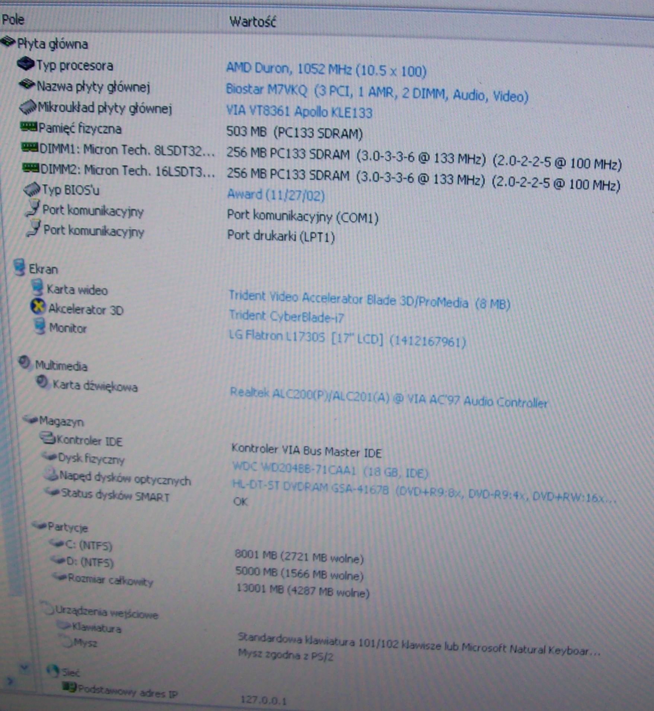Image resolution: width=654 pixels, height=711 pixels.
Task: Open the Award BIOS date link
Action: [x=276, y=194]
